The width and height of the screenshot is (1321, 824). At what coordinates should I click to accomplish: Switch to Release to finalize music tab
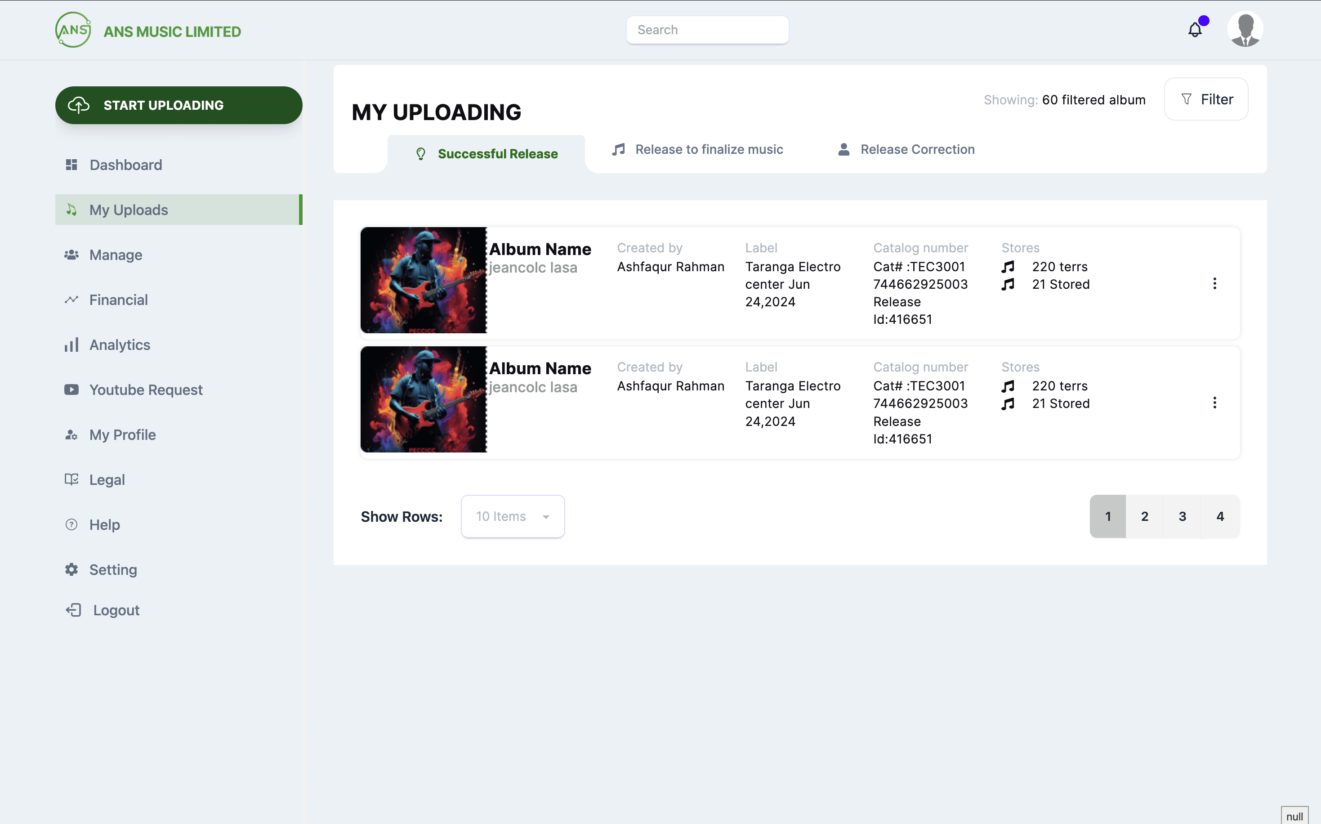point(697,149)
